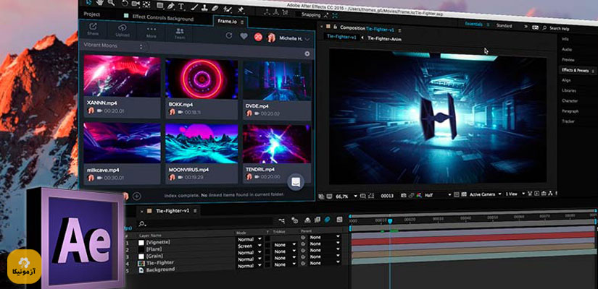The image size is (598, 289).
Task: Select the Rectangle shape tool
Action: tap(159, 5)
